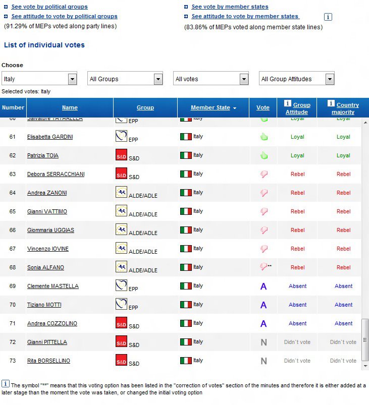Open the All votes filter dropdown

(244, 79)
